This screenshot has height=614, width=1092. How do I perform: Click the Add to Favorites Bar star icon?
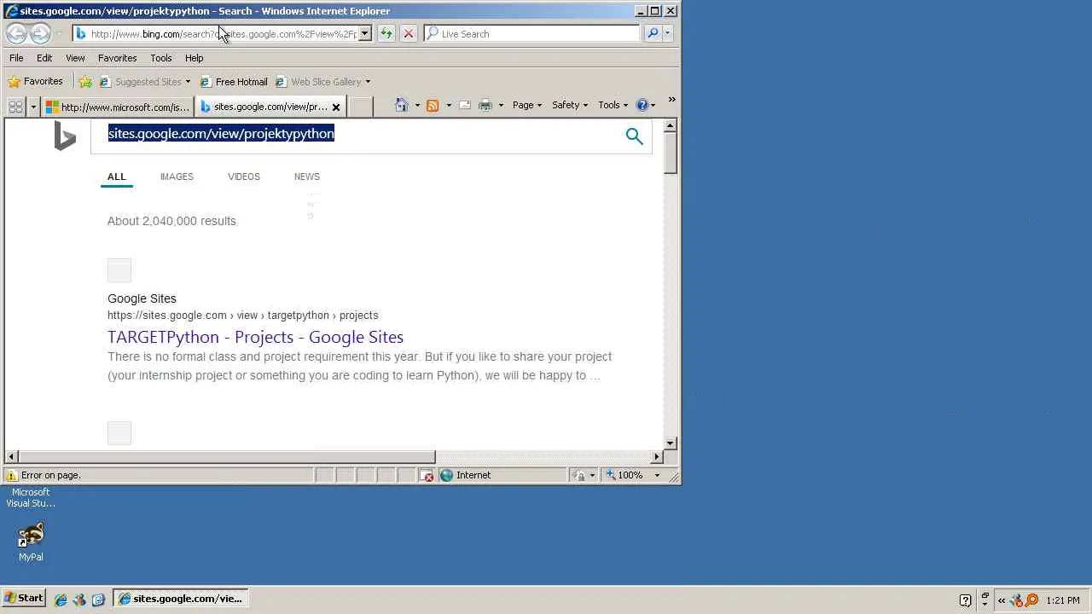85,82
